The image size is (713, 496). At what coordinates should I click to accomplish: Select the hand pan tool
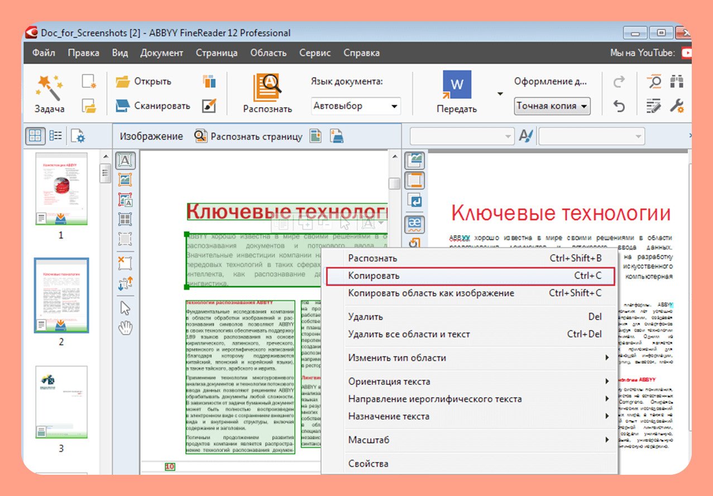126,328
